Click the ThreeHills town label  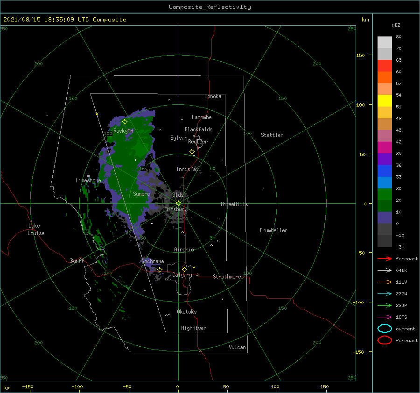pyautogui.click(x=234, y=204)
